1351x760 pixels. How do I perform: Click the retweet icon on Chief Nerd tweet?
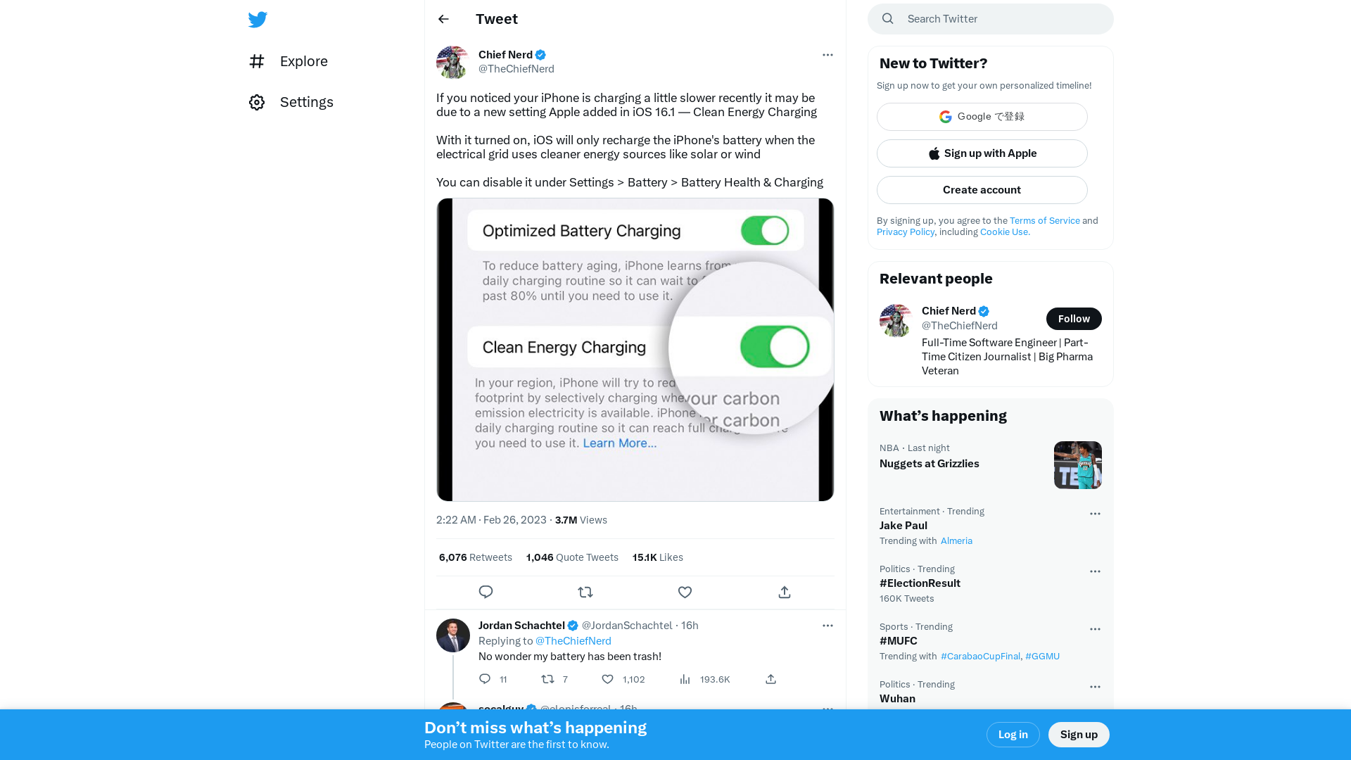[585, 592]
